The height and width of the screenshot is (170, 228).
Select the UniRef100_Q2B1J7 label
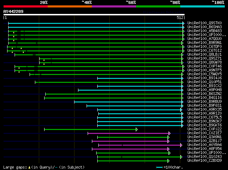tap(204, 141)
